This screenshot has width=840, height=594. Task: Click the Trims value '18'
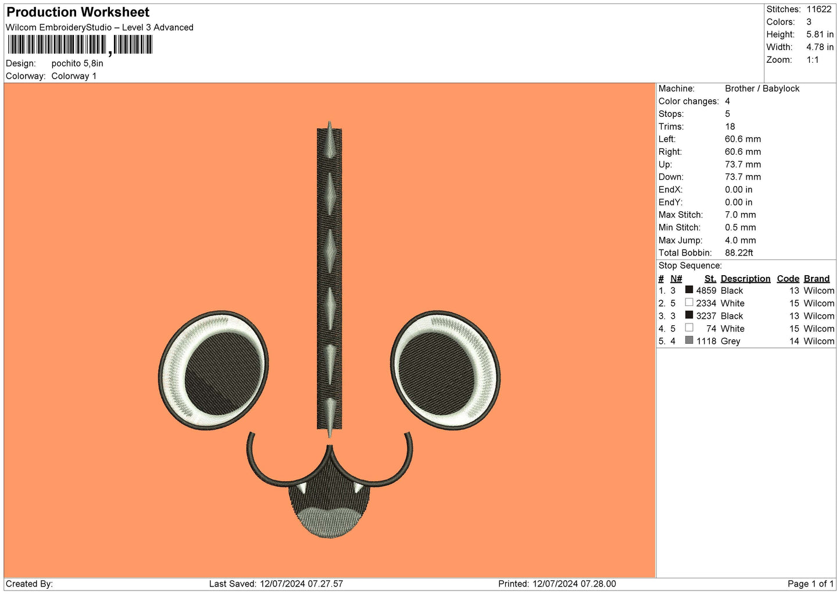point(730,127)
